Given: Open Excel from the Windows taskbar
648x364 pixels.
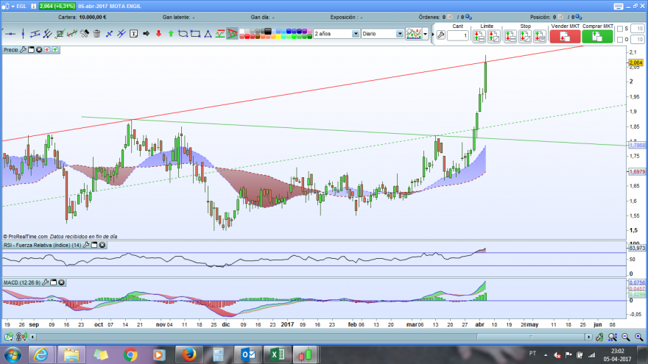Looking at the screenshot, I should click(x=278, y=354).
